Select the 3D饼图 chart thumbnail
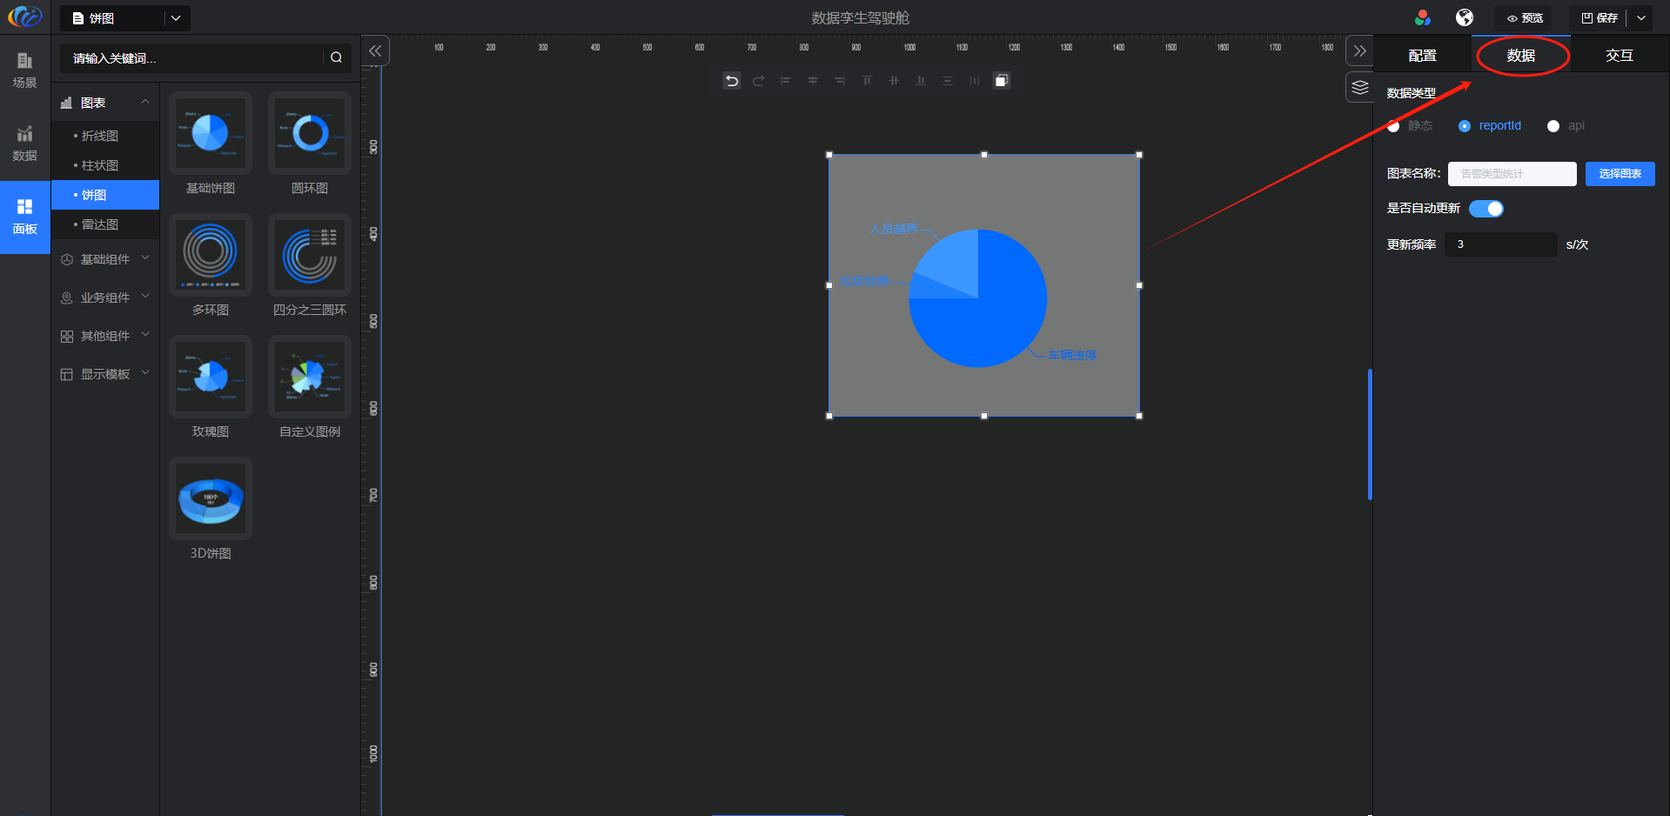1670x816 pixels. [x=211, y=498]
